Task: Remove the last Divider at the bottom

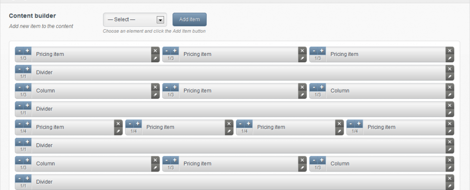Action: [449, 178]
